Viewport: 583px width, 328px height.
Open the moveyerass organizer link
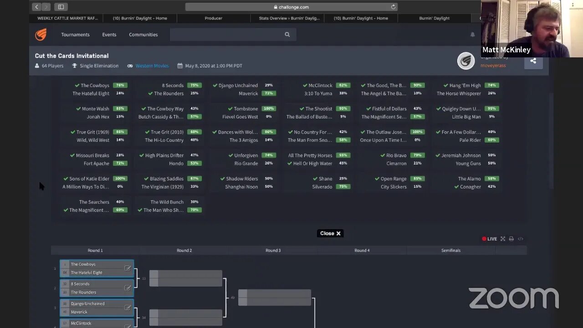pos(493,66)
